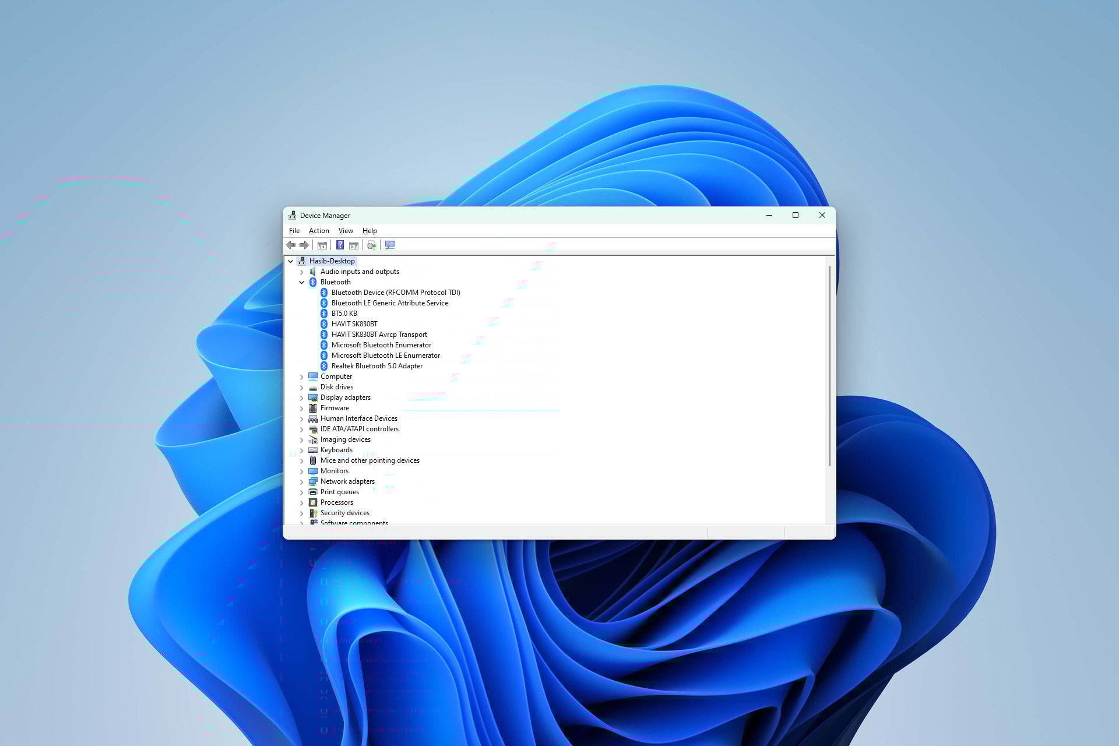Image resolution: width=1119 pixels, height=746 pixels.
Task: Expand the Disk drives category
Action: [301, 387]
